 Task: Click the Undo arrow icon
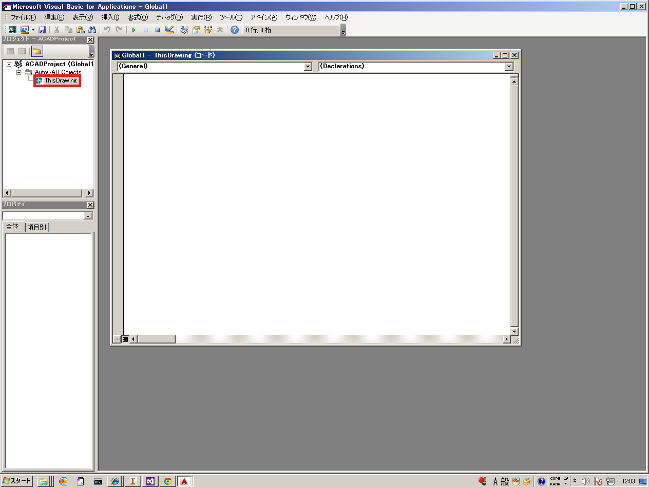107,30
